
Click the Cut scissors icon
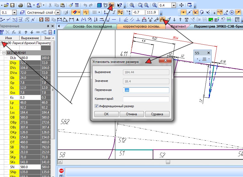click(50, 5)
